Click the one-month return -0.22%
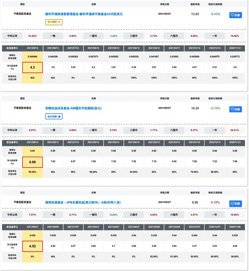Viewport: 249px width, 271px height. (x=113, y=215)
